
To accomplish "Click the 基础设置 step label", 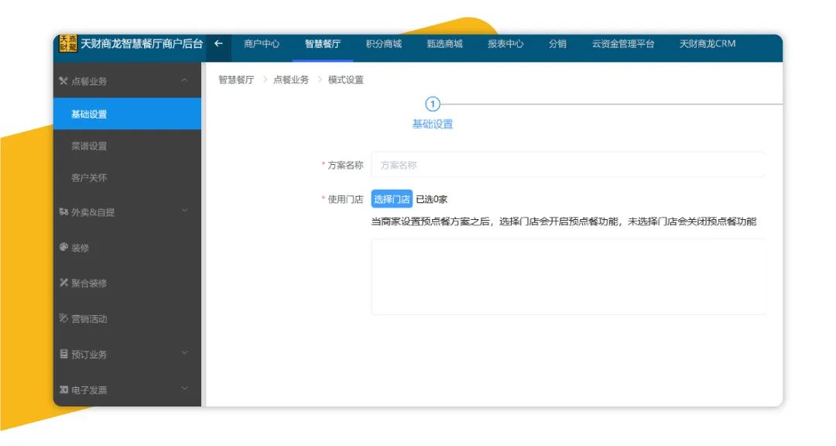I will (433, 125).
